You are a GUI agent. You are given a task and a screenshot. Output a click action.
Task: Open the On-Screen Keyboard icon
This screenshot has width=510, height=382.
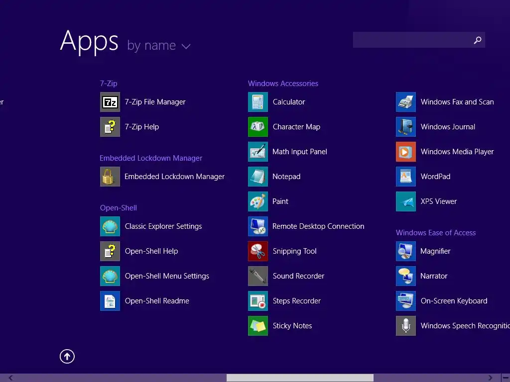click(x=406, y=301)
